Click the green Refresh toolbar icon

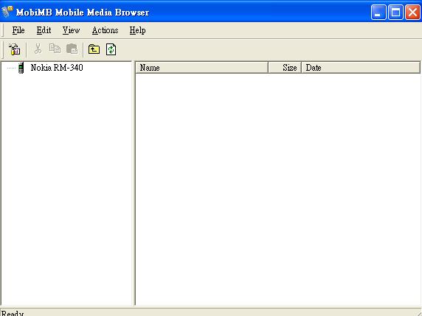[x=111, y=49]
